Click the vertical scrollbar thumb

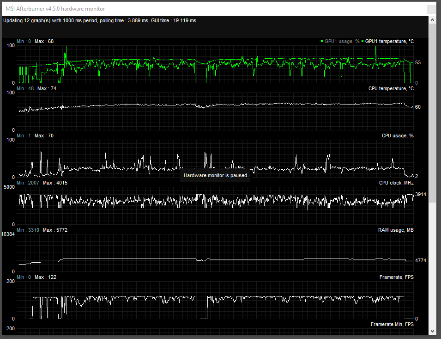click(432, 113)
